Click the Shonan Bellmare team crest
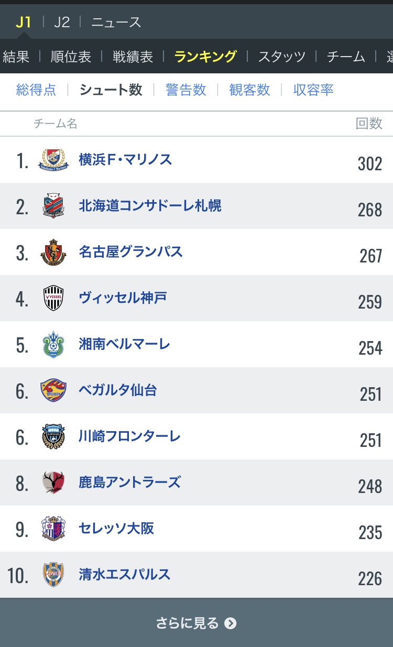Screen dimensions: 393x647 tap(53, 344)
